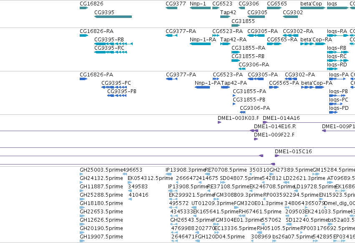The height and width of the screenshot is (243, 355).
Task: Click the CG9305-PA label
Action: click(263, 75)
